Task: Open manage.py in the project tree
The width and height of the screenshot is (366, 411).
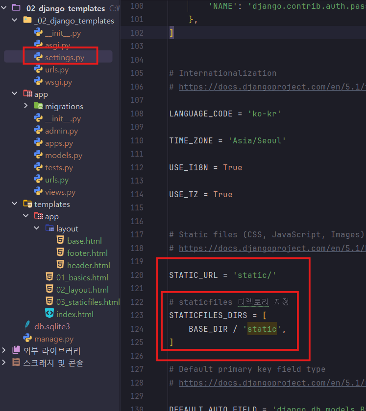Action: (54, 339)
